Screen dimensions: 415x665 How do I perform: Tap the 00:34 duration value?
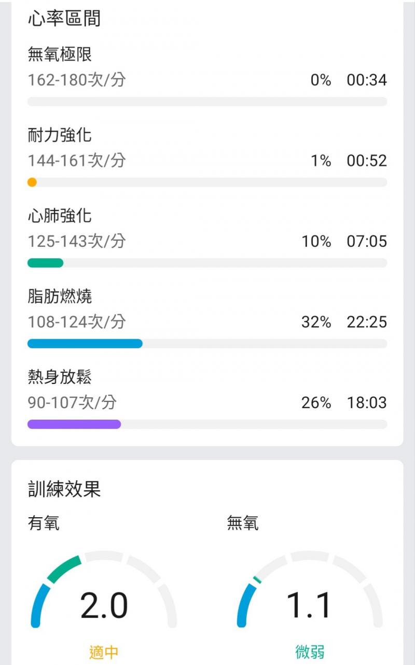point(367,80)
